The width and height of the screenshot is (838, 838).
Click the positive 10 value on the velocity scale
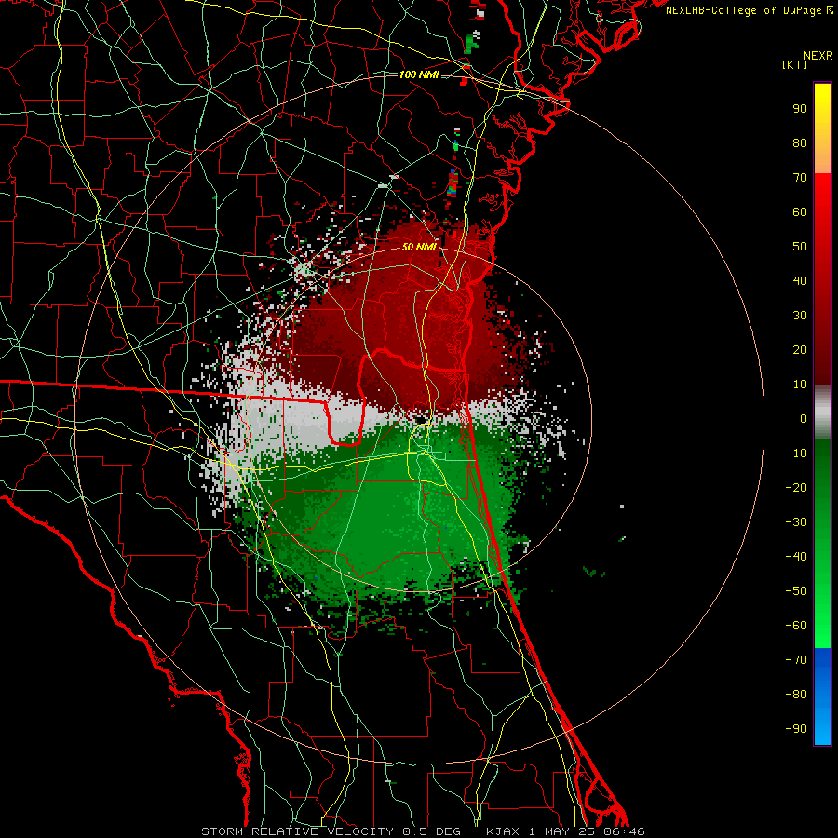pos(800,385)
